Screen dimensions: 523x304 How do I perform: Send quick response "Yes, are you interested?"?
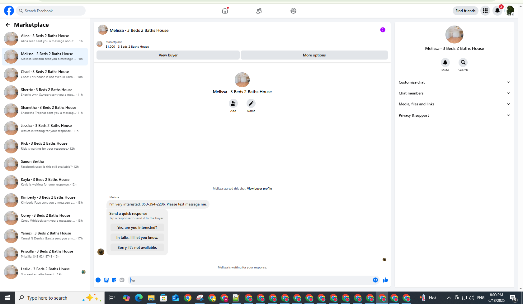137,228
